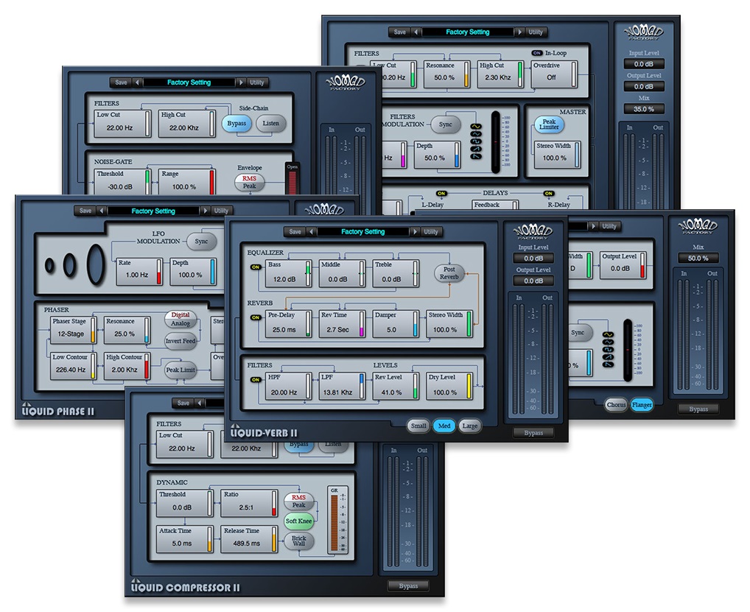Click previous preset arrow in noise-gate plugin
Screen dimensions: 750x612
click(137, 82)
